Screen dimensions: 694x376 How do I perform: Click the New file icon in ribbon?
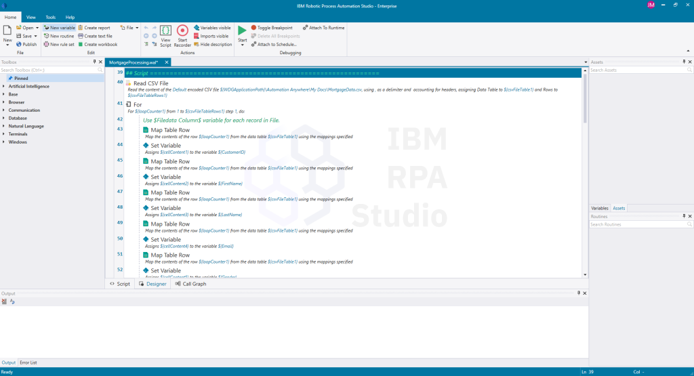click(x=7, y=30)
